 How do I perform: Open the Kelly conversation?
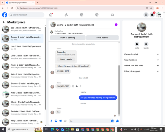click(x=22, y=122)
